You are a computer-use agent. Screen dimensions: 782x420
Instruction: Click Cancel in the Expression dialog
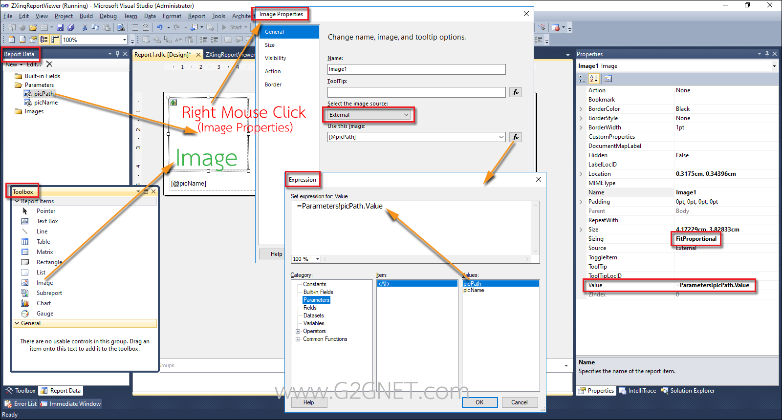(519, 402)
